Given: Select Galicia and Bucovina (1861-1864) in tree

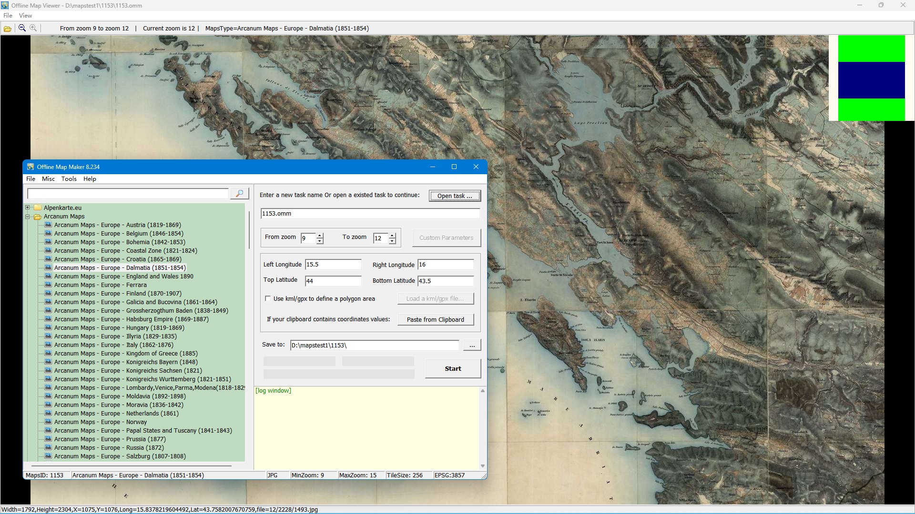Looking at the screenshot, I should [x=135, y=302].
